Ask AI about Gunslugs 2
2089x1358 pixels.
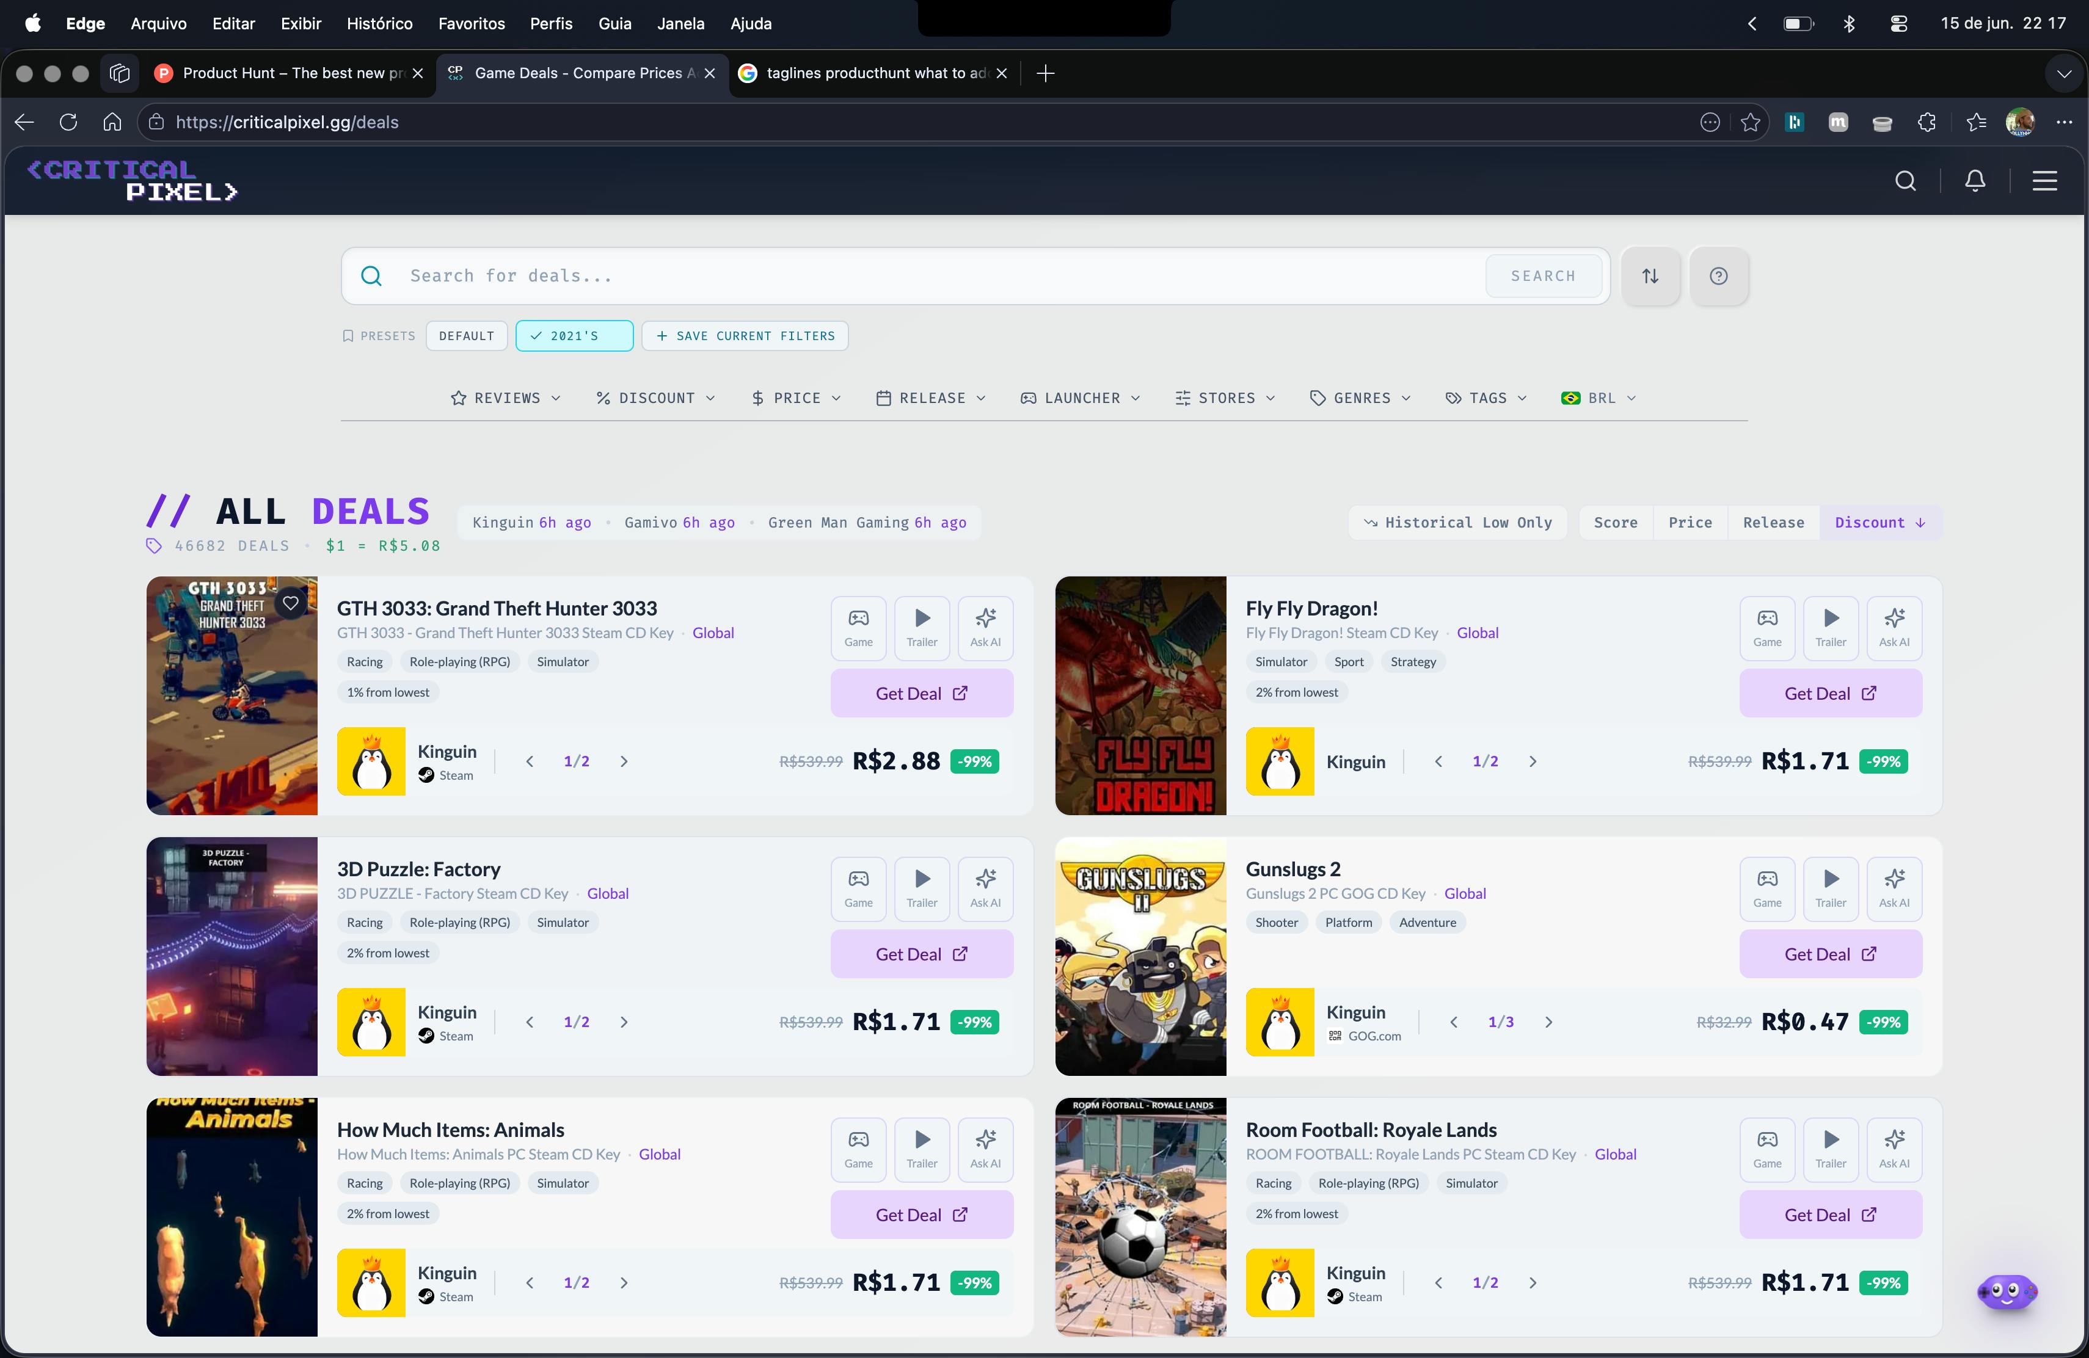[x=1894, y=888]
